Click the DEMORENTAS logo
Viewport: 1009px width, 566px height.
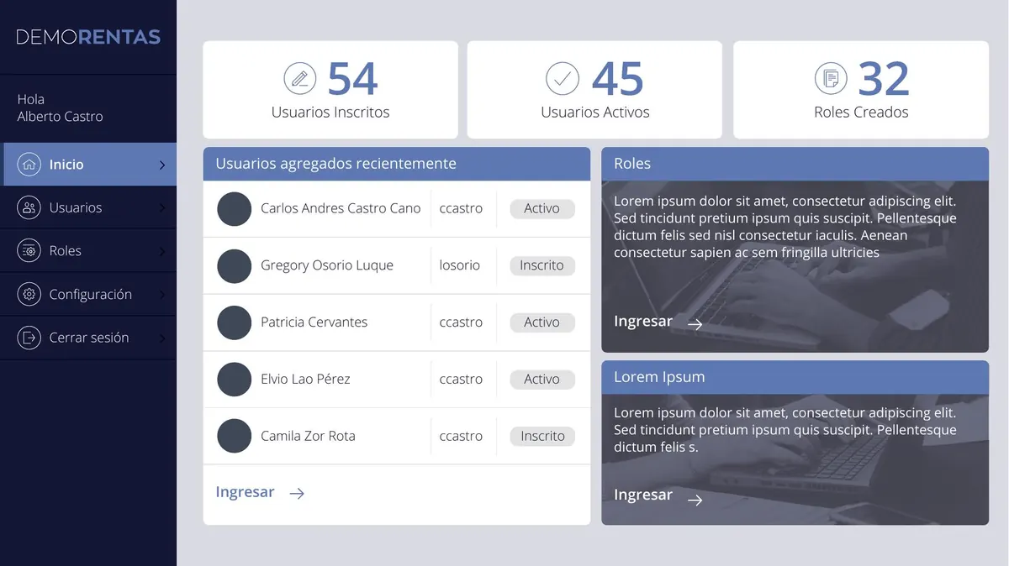pyautogui.click(x=88, y=37)
